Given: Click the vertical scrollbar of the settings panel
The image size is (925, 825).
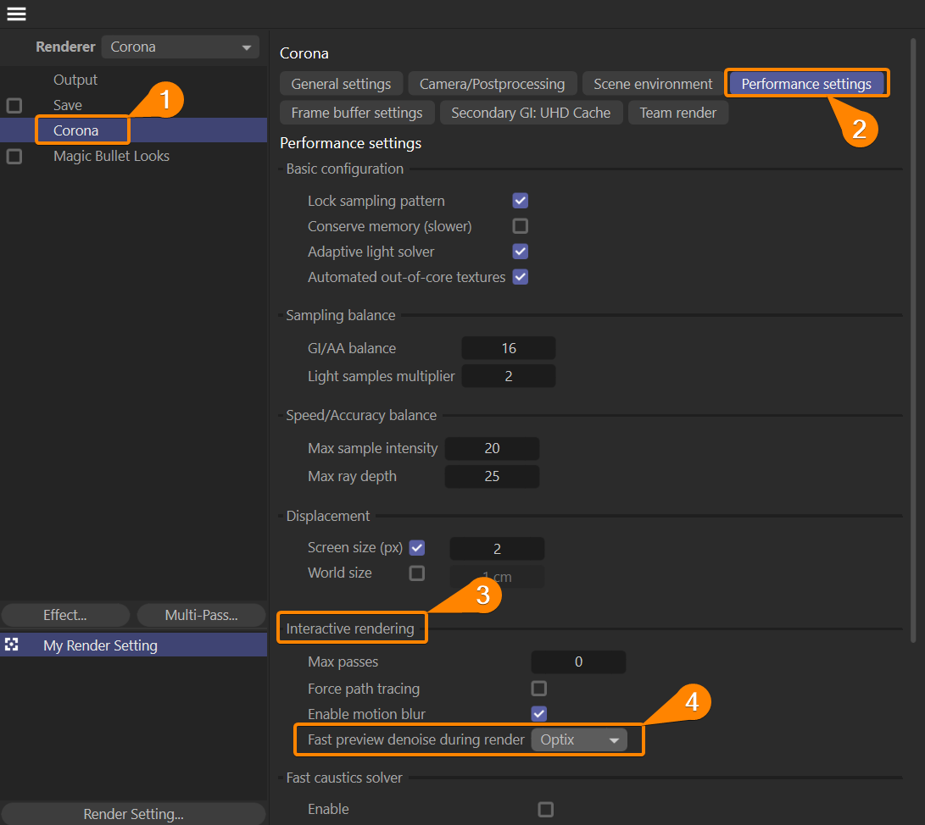Looking at the screenshot, I should point(912,339).
